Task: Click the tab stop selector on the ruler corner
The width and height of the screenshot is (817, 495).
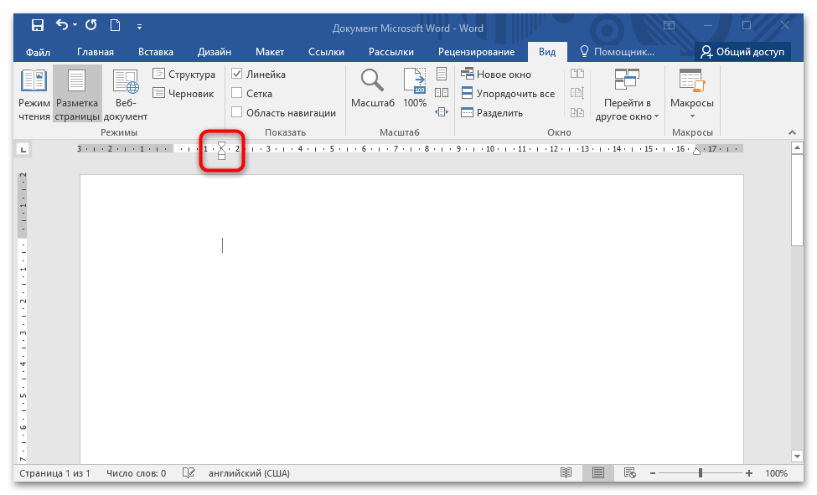Action: [x=23, y=150]
